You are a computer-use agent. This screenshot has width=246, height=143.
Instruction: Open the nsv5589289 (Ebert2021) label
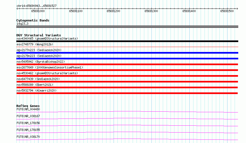coord(35,85)
